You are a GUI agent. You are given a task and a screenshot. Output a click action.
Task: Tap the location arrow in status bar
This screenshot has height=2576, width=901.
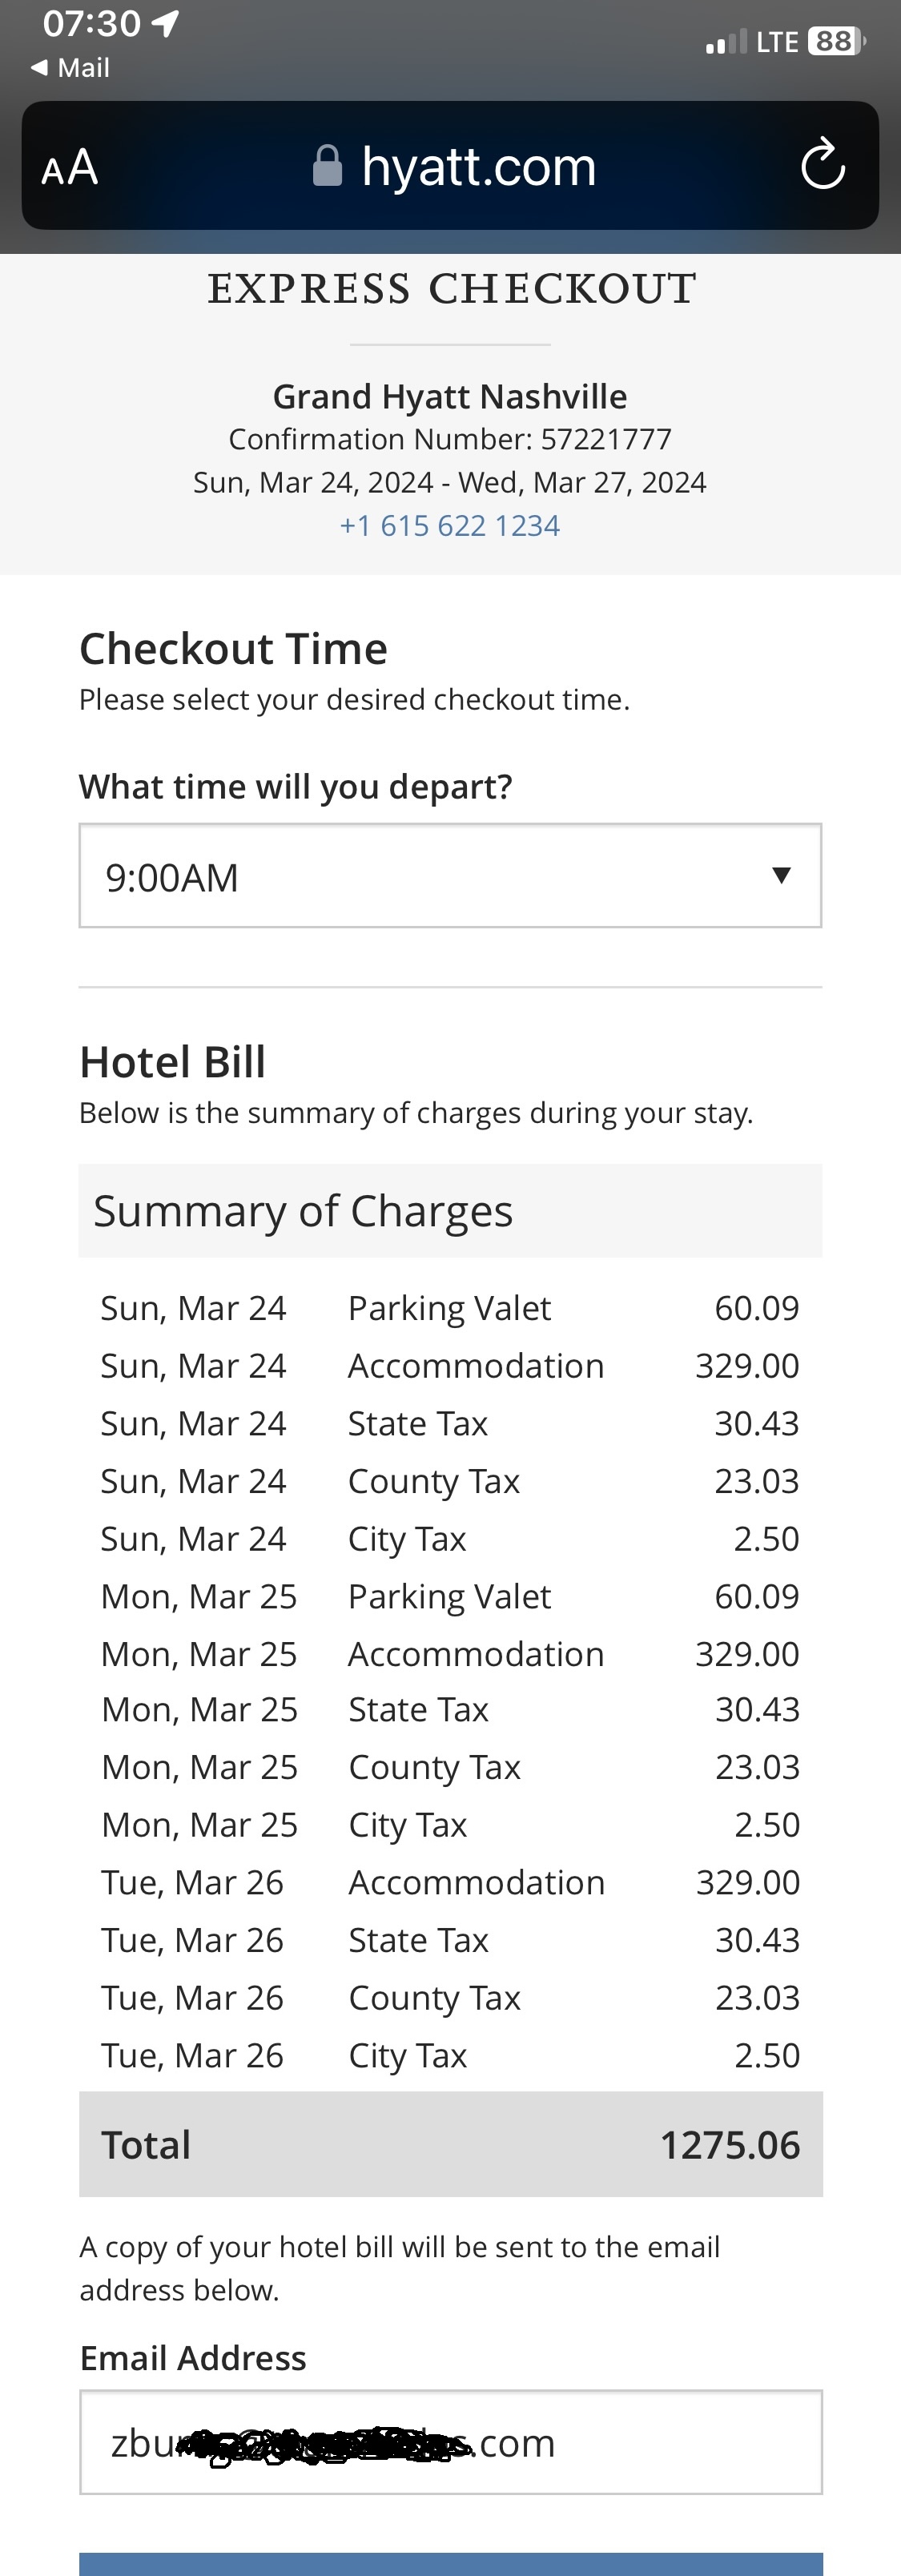click(x=166, y=23)
